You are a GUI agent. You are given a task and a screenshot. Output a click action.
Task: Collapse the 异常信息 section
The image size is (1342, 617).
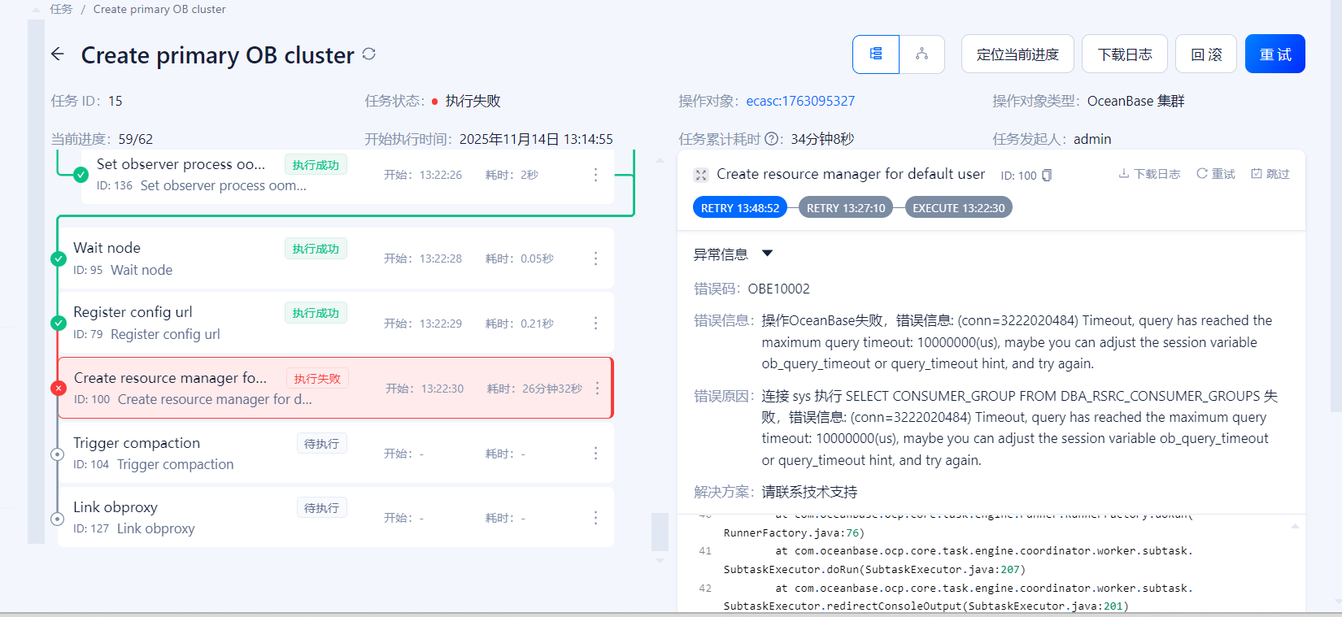pos(767,254)
